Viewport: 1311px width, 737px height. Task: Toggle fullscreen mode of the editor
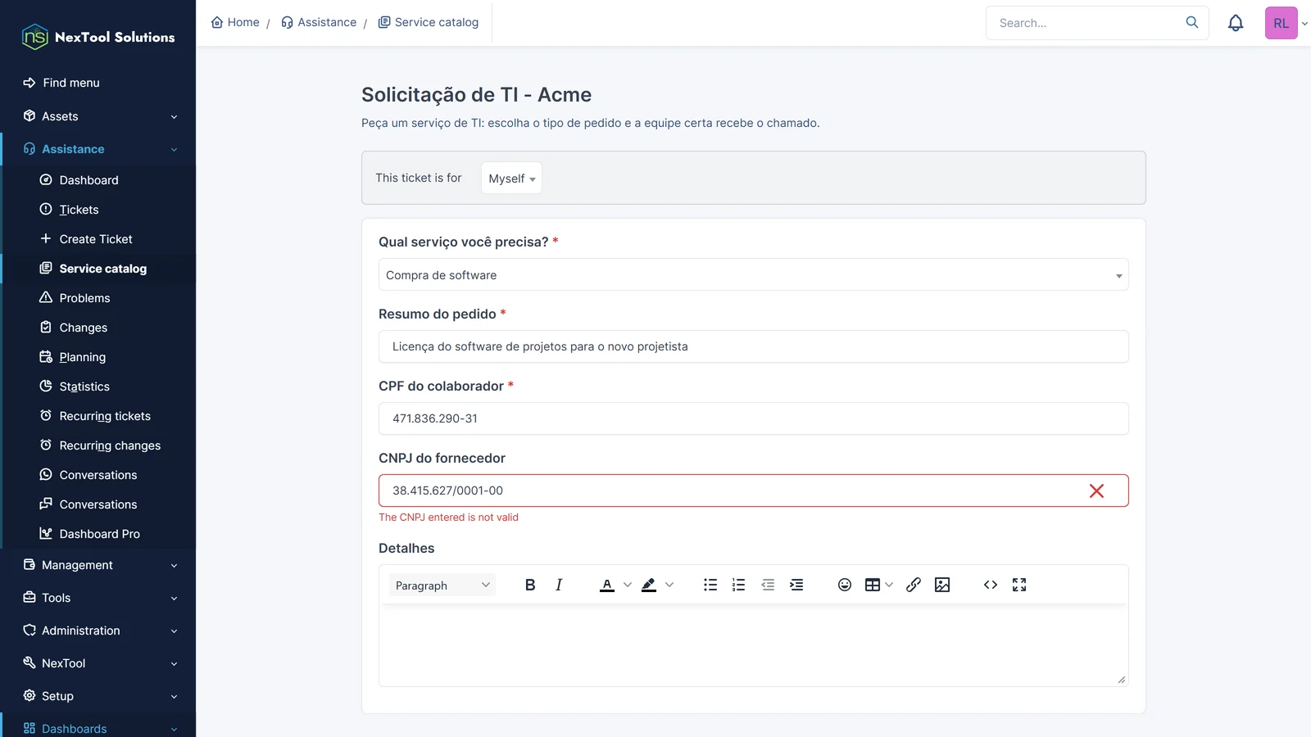click(x=1019, y=585)
